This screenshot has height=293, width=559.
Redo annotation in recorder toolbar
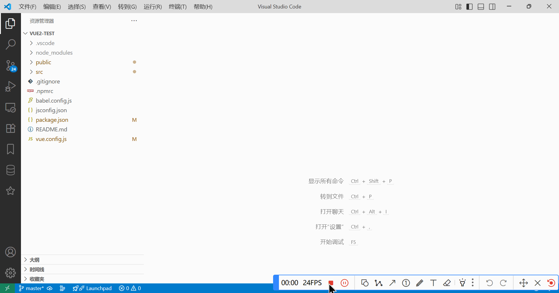click(503, 283)
